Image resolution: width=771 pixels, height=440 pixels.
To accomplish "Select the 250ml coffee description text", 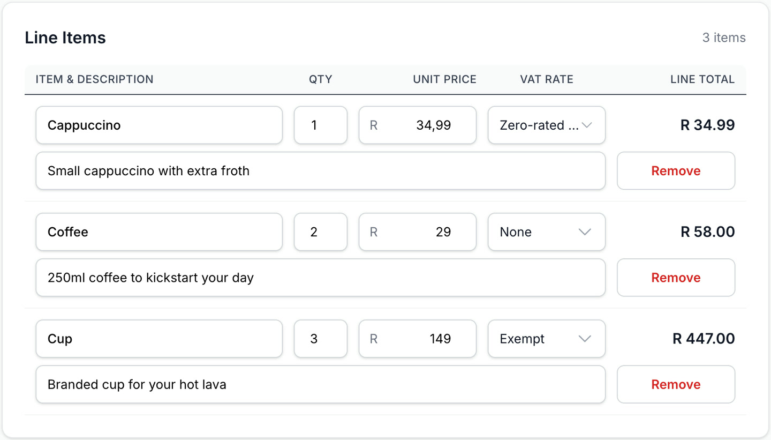I will point(320,277).
